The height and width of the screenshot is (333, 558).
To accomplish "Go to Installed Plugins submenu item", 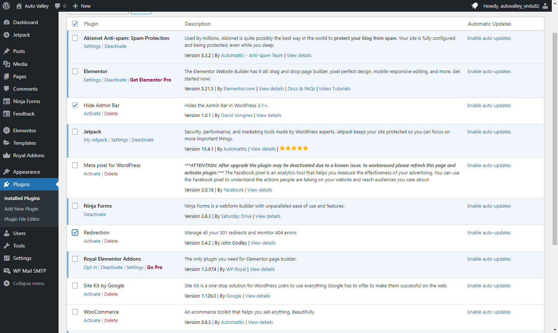I will pyautogui.click(x=22, y=198).
